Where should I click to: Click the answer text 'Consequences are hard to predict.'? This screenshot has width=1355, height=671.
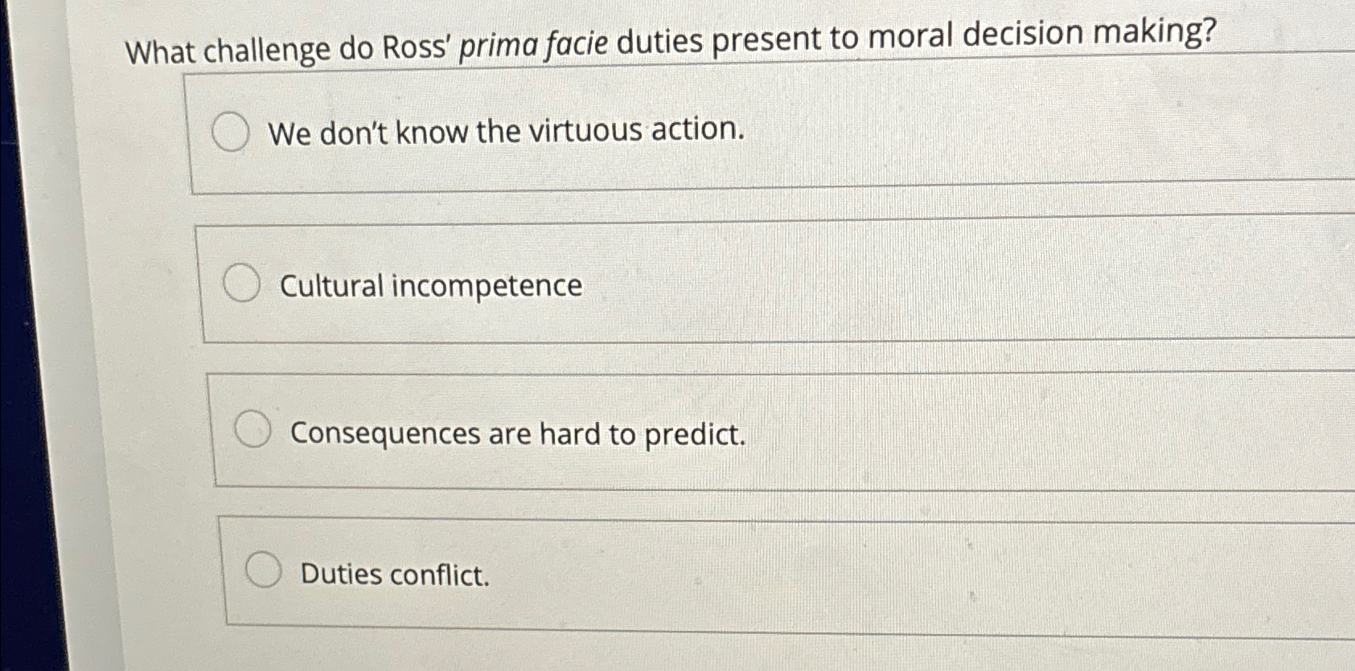click(x=519, y=434)
